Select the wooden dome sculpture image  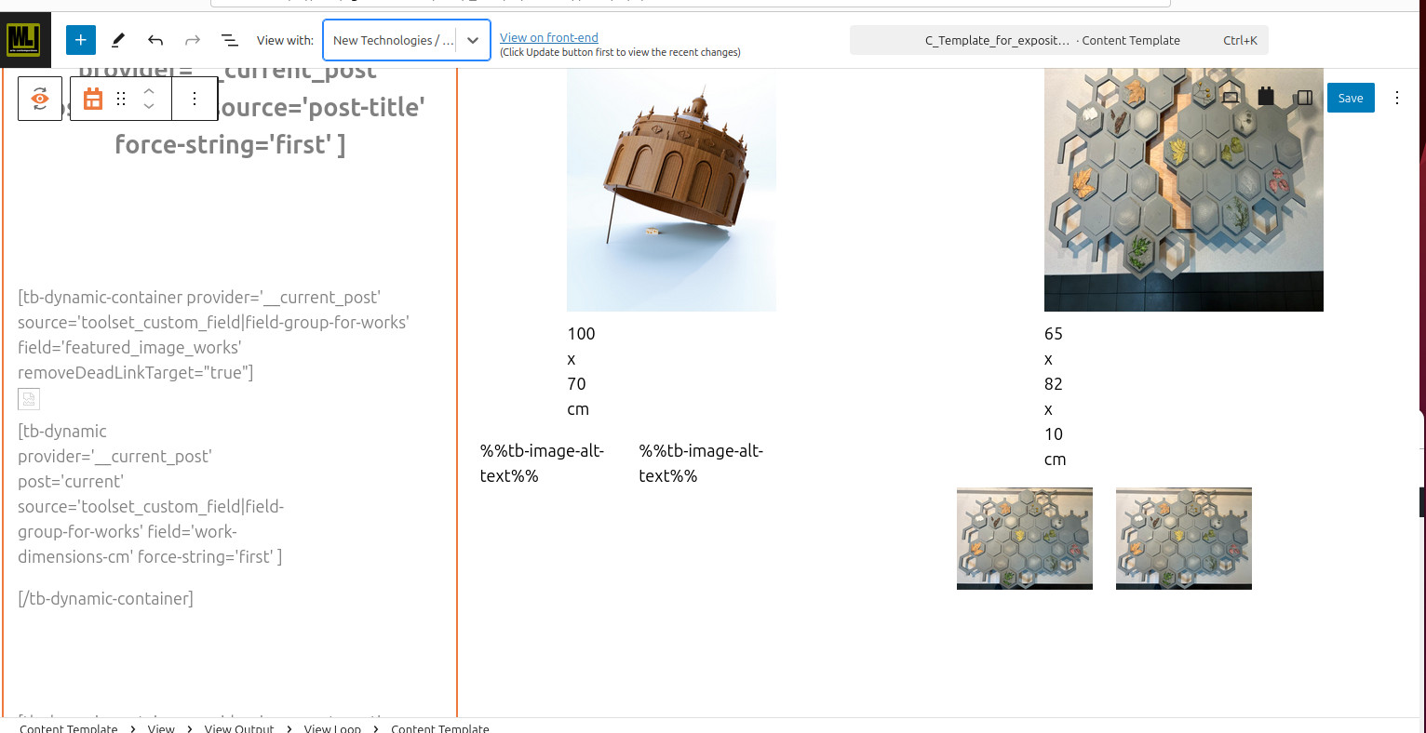pos(671,190)
